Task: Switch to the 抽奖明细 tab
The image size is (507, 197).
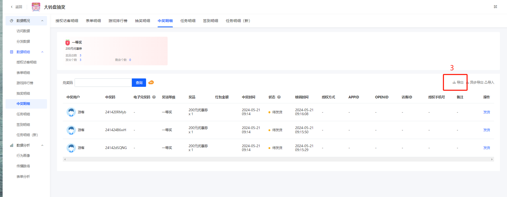Action: click(142, 21)
